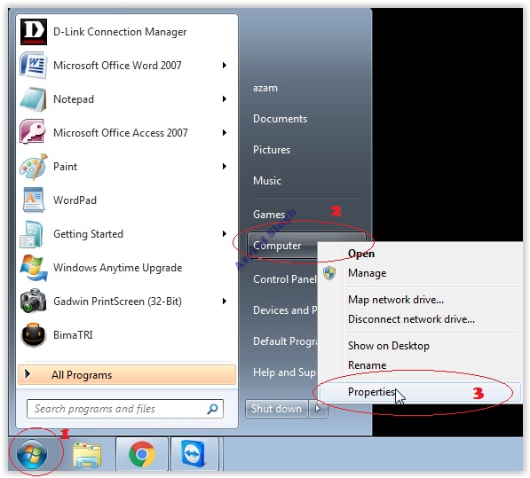
Task: Click the BimaTRI icon
Action: coord(33,335)
